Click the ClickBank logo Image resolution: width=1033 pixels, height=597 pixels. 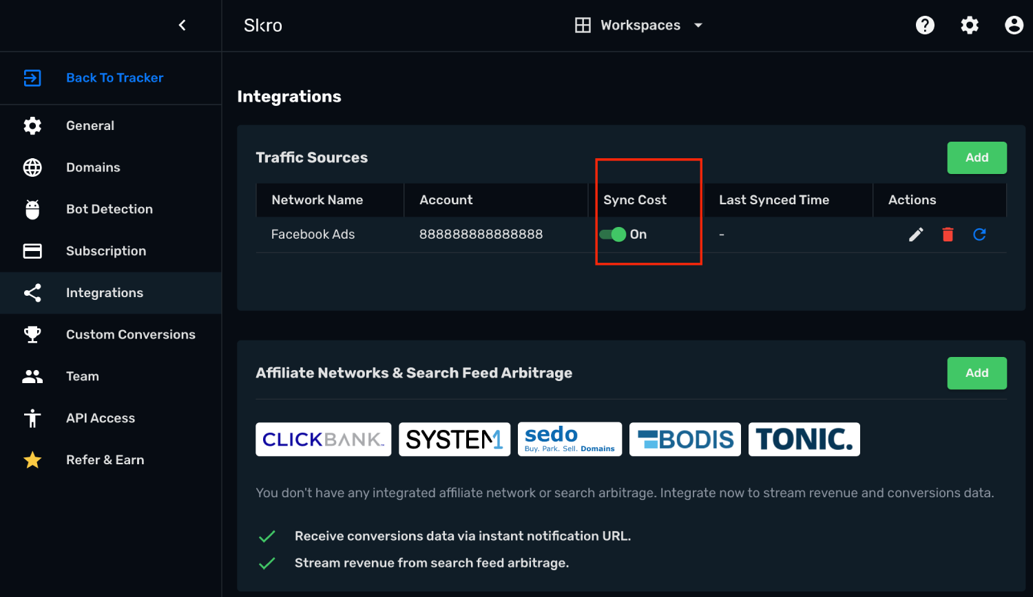(323, 439)
